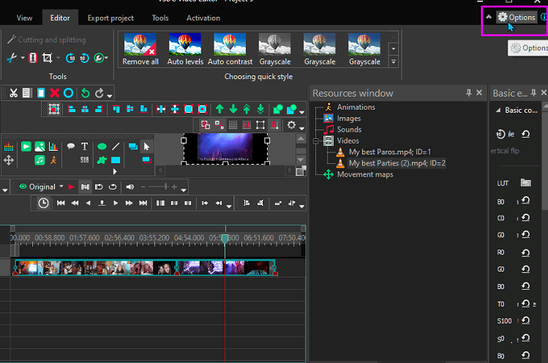Screen dimensions: 548x363
Task: Apply the Auto levels quick style
Action: pos(185,49)
